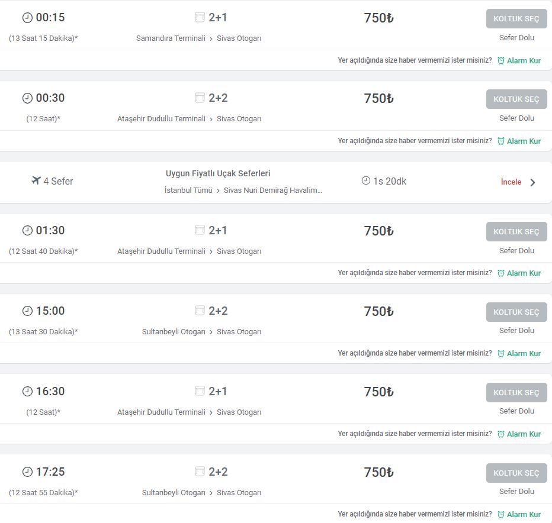Select Koltuk Seç on the 01:30 trip
Viewport: 552px width, 523px height.
tap(516, 231)
